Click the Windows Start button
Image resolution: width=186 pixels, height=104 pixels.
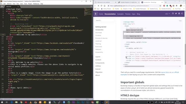click(2, 102)
